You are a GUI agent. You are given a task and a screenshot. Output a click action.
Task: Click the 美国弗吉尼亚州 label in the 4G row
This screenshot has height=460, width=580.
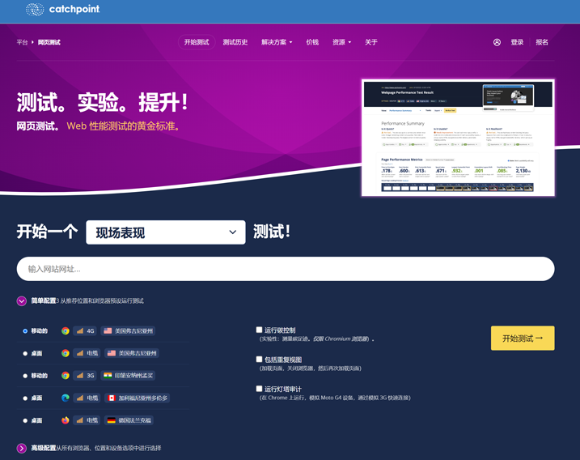pyautogui.click(x=133, y=330)
